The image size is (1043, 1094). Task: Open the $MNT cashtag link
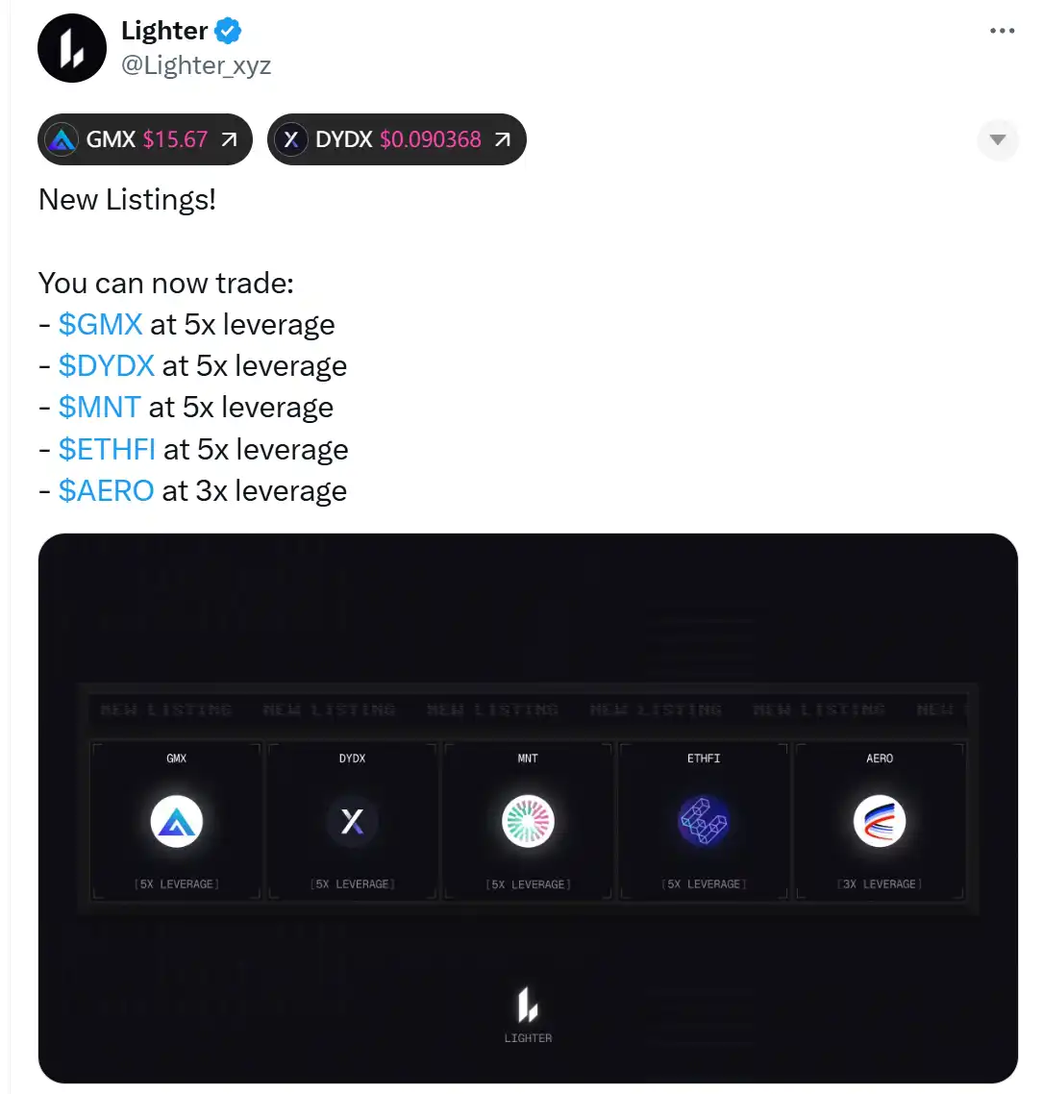pyautogui.click(x=99, y=408)
